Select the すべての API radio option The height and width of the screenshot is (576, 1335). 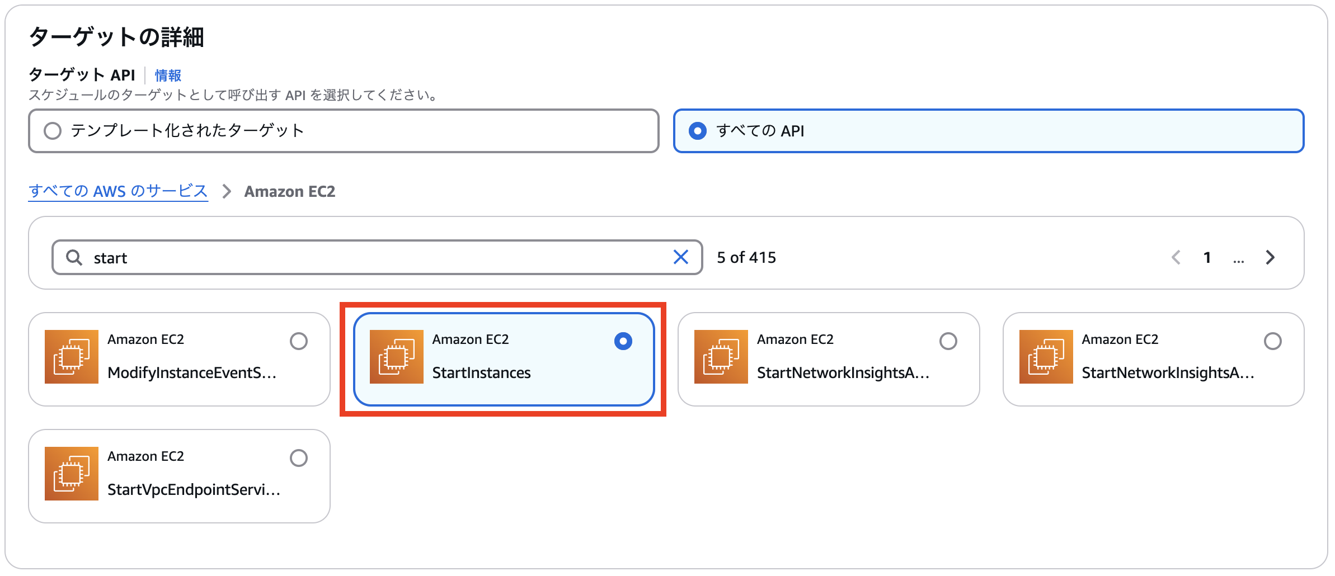[698, 131]
